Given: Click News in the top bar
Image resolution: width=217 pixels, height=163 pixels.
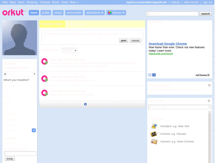Looking at the screenshot, I should click(21, 2).
